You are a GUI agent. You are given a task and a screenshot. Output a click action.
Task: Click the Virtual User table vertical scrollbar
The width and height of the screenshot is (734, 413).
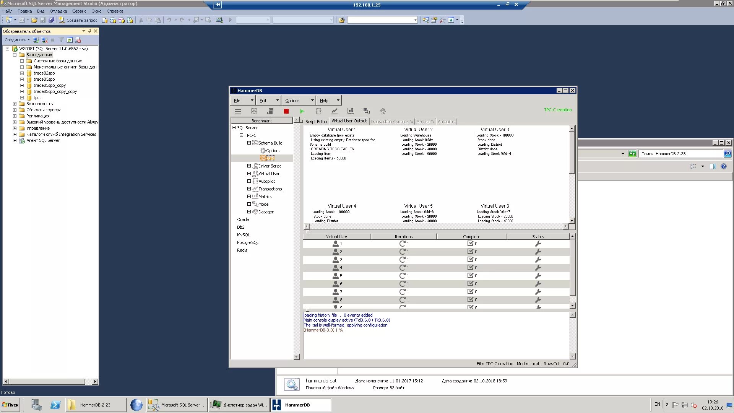pyautogui.click(x=572, y=271)
